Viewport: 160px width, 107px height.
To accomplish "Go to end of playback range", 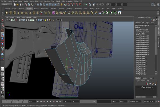I will click(60, 102).
